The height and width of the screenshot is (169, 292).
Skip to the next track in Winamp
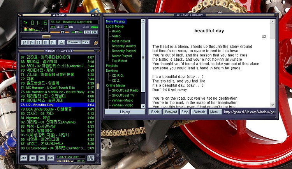coord(53,42)
